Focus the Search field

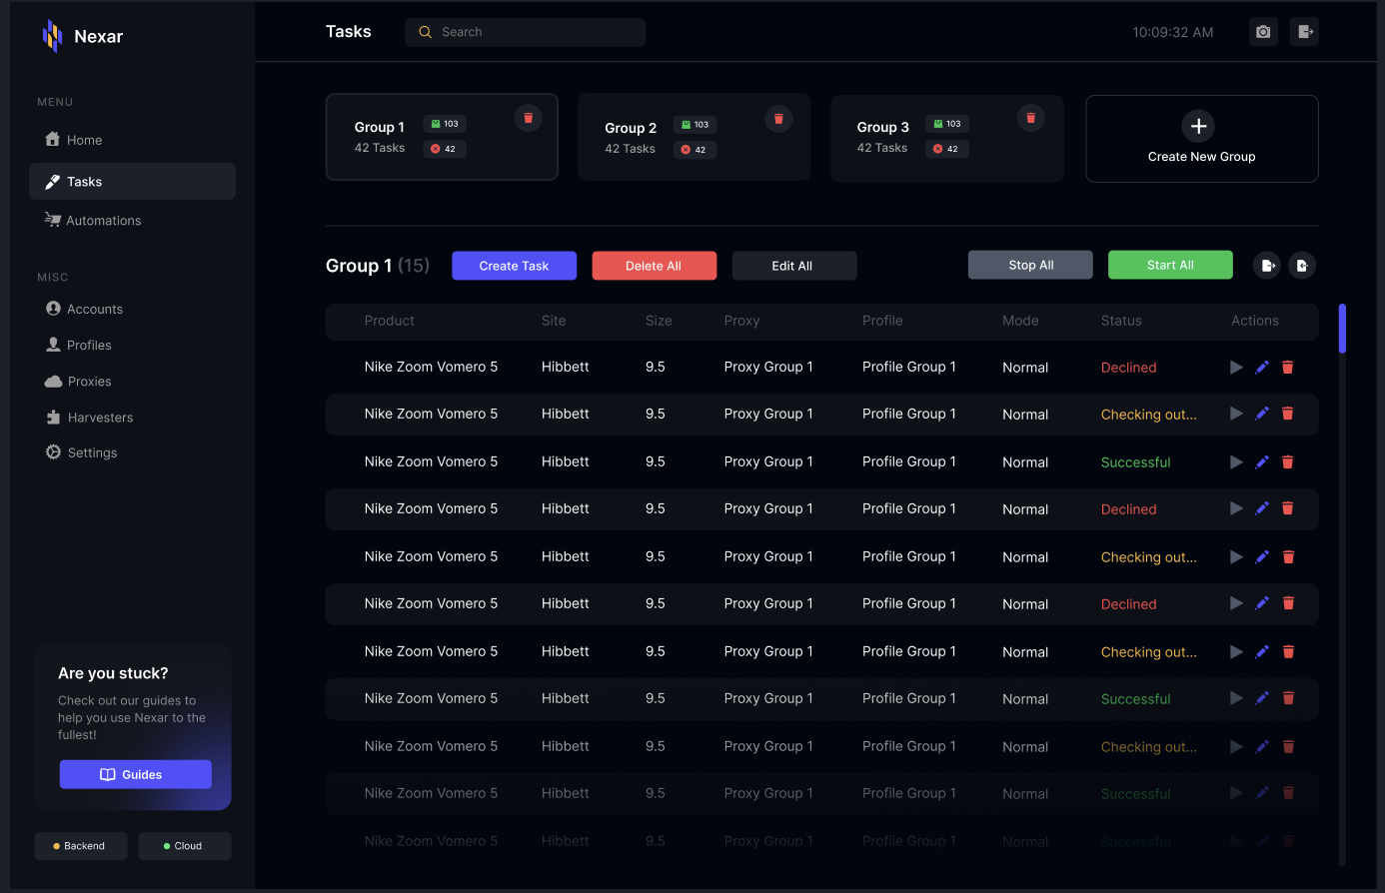(x=525, y=32)
